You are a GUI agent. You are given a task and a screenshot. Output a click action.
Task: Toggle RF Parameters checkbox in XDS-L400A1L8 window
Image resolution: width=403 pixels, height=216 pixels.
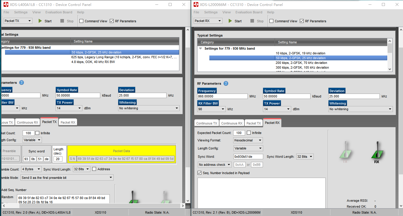112,21
